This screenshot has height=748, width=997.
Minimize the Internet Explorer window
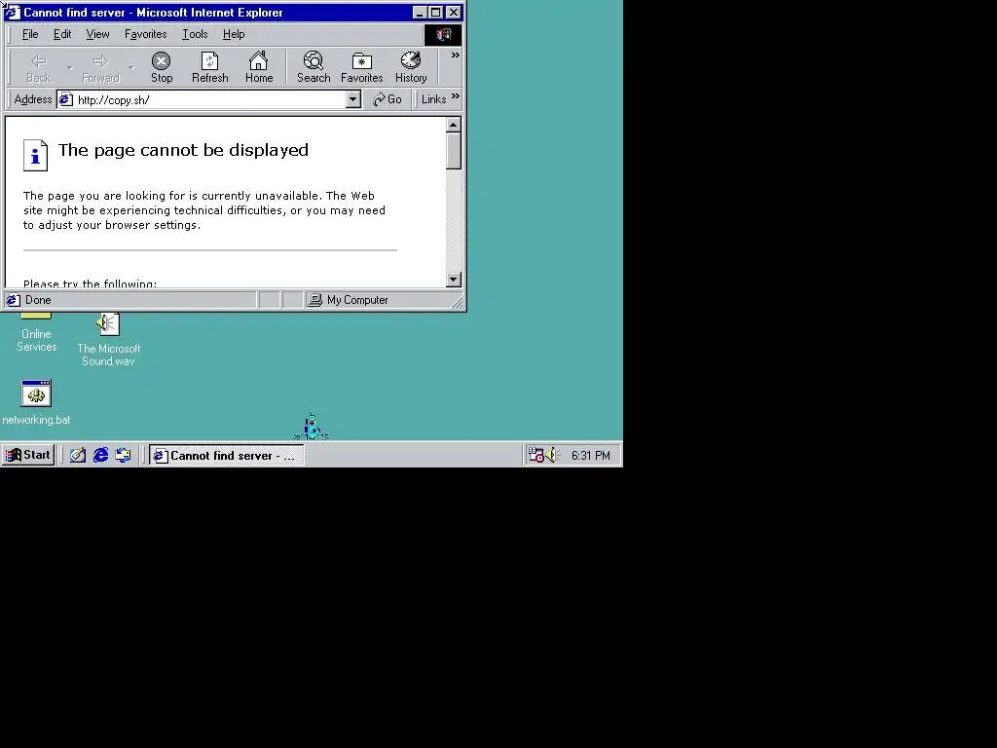click(419, 13)
